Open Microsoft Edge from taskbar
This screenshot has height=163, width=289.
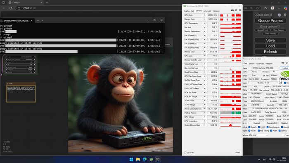(x=144, y=159)
